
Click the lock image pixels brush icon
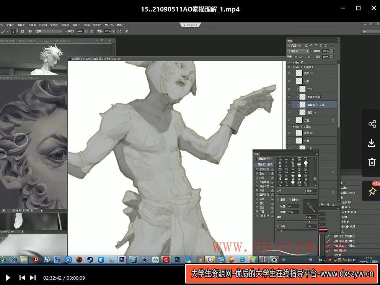click(x=300, y=57)
